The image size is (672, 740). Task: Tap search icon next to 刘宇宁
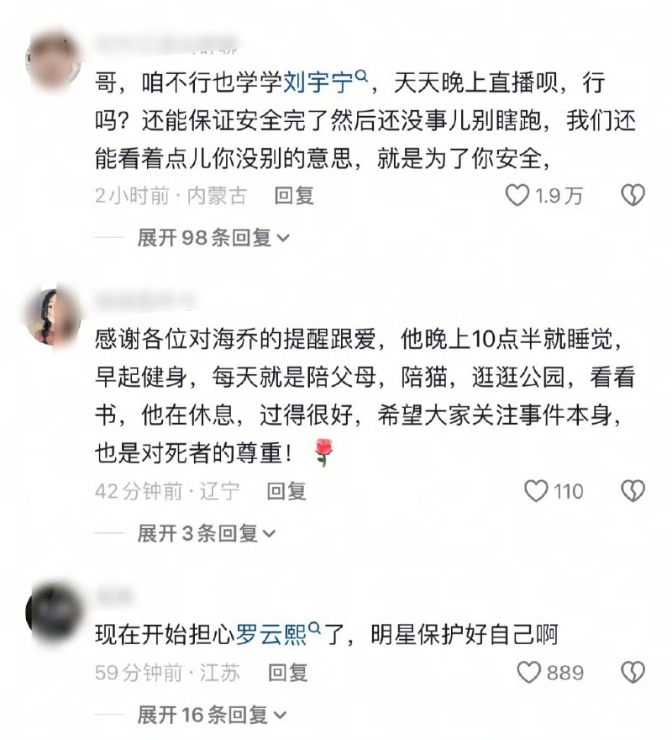[x=360, y=75]
